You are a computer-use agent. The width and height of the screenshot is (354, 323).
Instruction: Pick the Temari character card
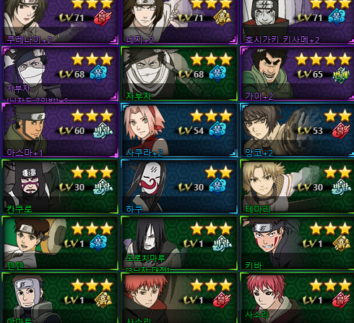coord(297,186)
